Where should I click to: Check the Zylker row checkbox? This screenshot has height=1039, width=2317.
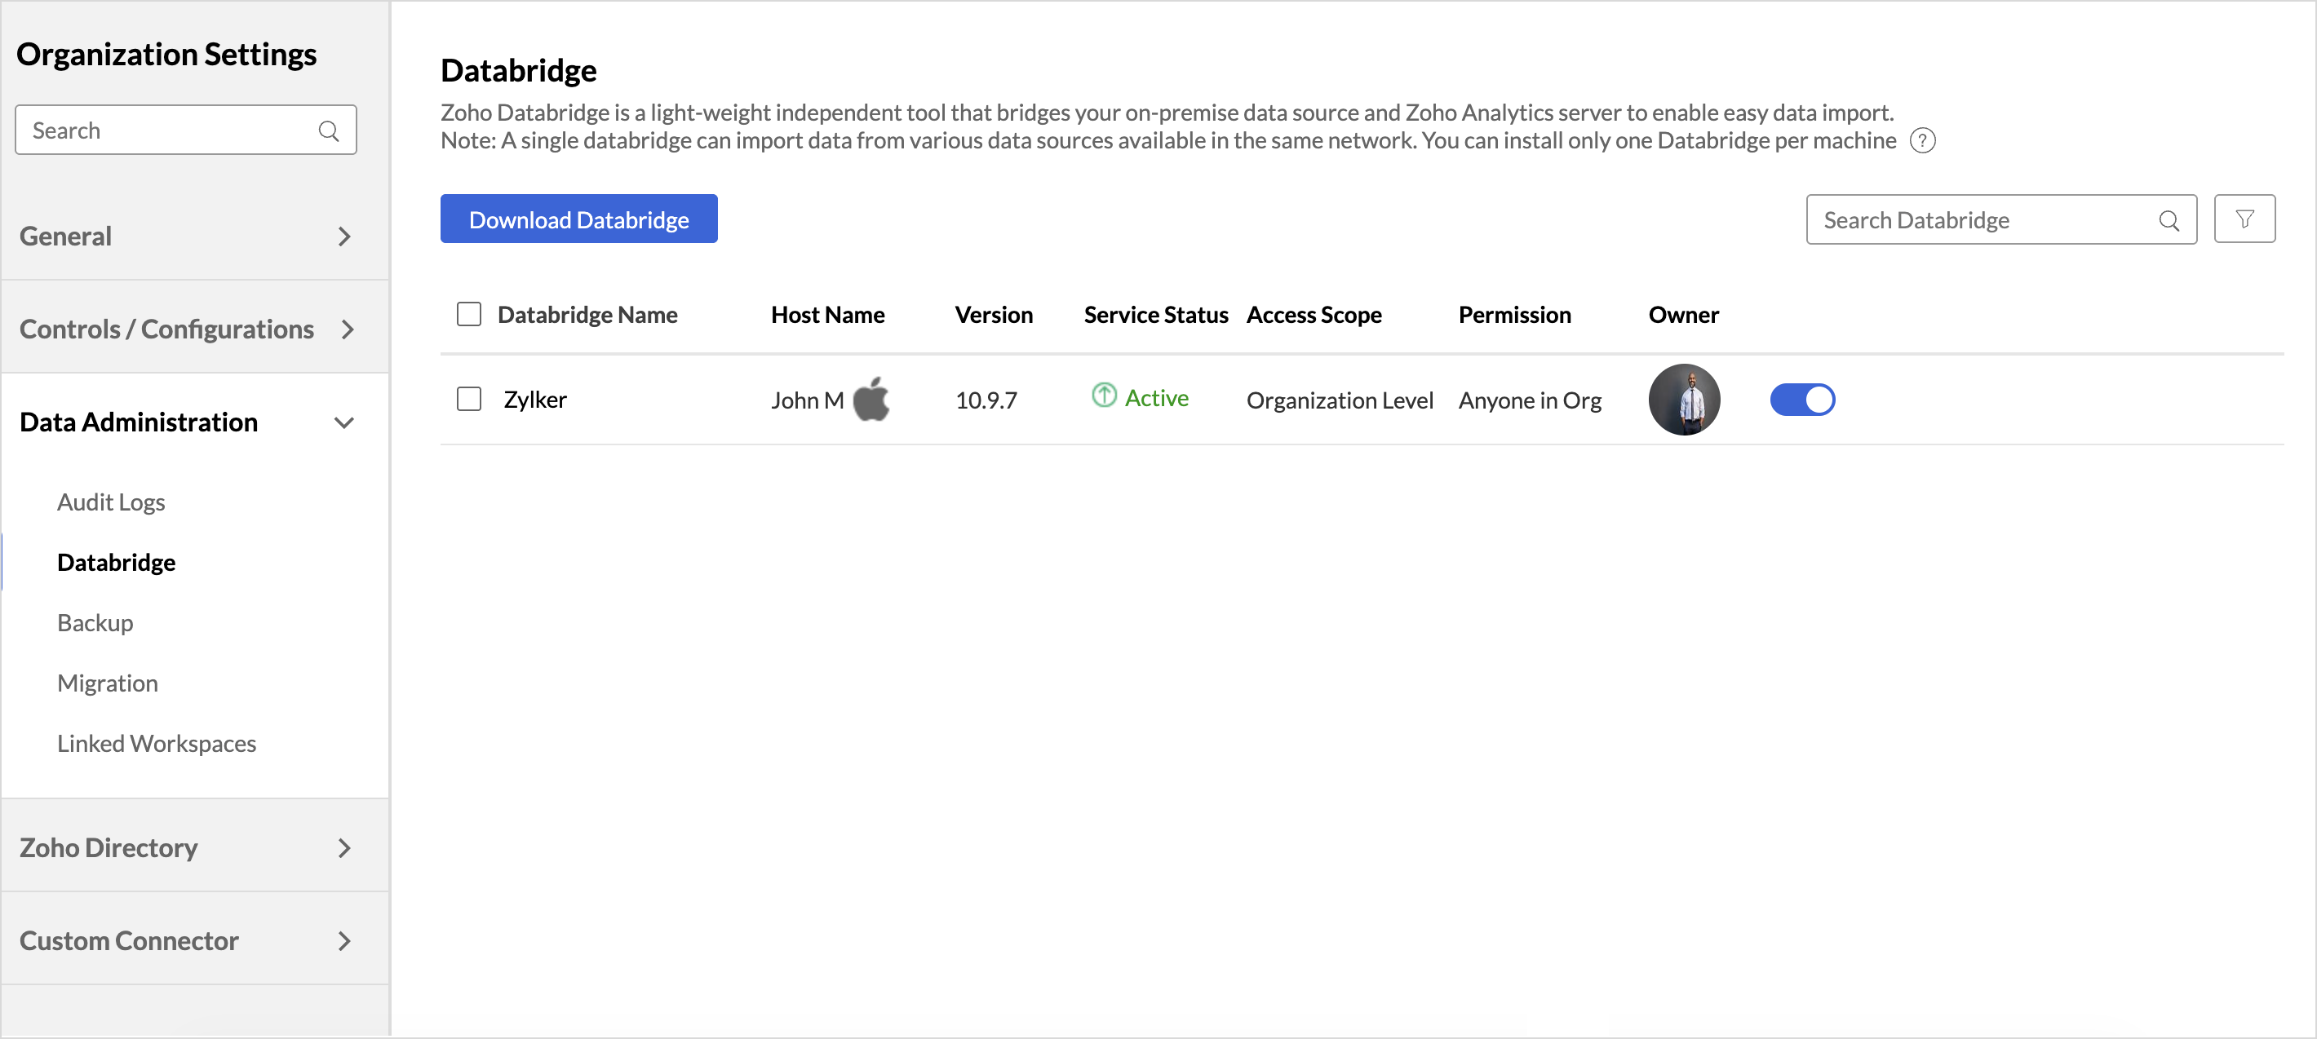[468, 399]
